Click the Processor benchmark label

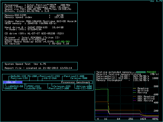[76, 82]
